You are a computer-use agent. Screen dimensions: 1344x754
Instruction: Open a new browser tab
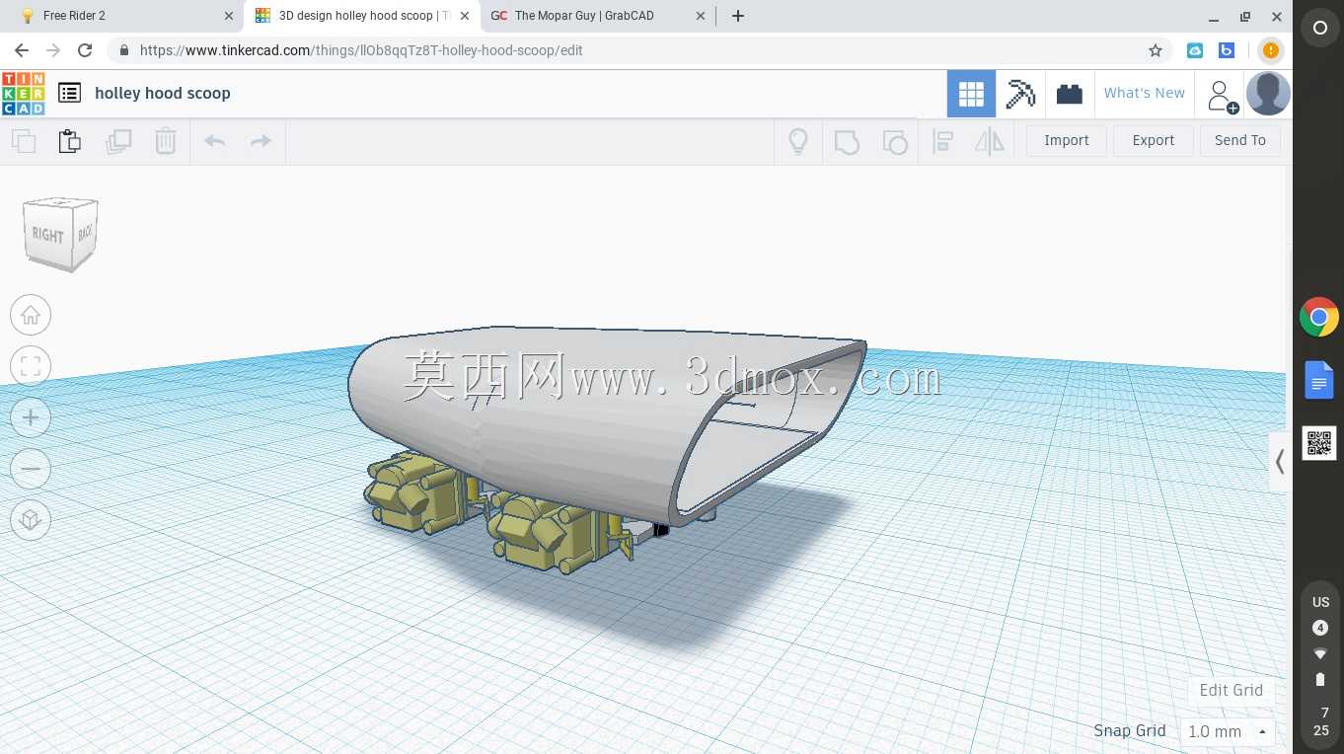click(738, 16)
